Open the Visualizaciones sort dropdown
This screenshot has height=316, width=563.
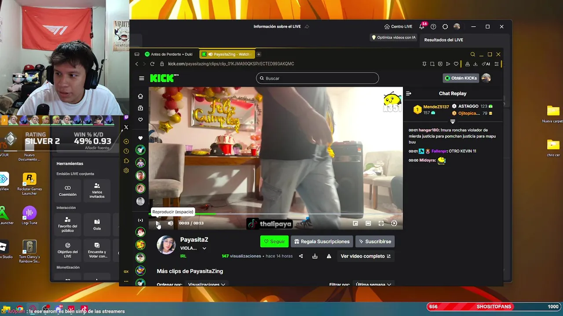click(207, 284)
